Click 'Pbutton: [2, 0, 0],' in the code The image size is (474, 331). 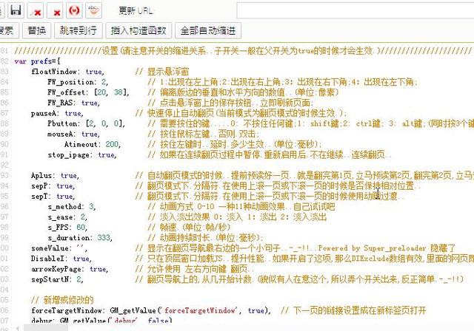pos(86,123)
